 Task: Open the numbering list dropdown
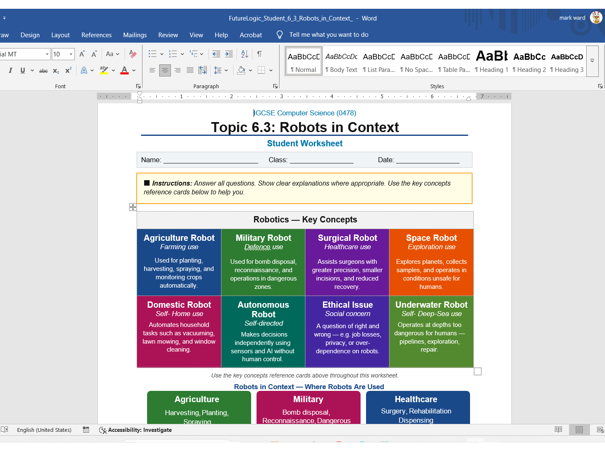point(182,54)
